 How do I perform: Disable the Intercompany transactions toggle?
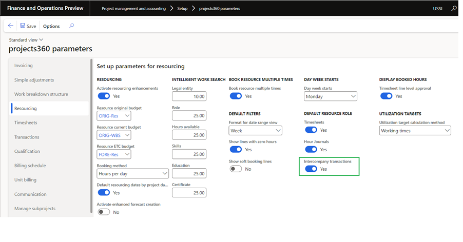coord(311,169)
